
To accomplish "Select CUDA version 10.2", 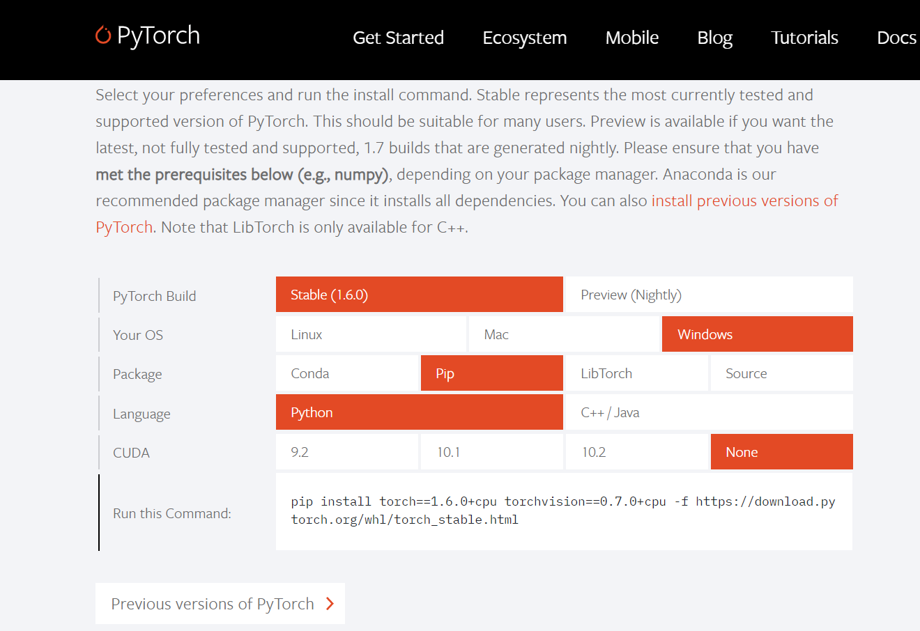I will click(637, 452).
